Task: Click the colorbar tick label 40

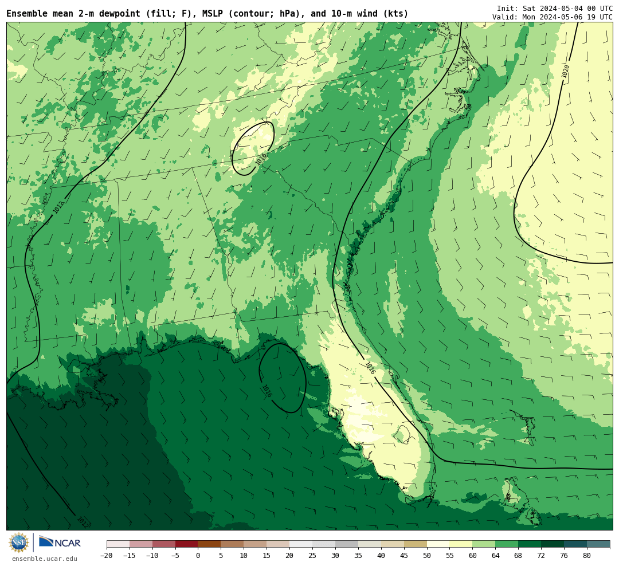Action: (381, 556)
